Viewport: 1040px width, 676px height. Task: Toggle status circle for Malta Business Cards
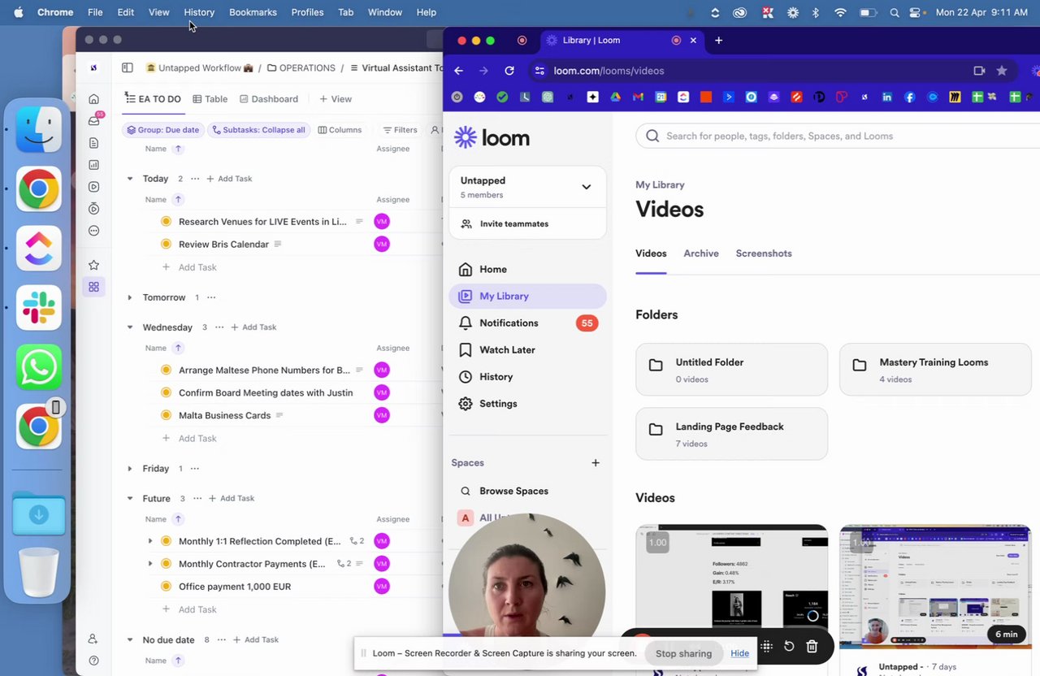tap(166, 415)
